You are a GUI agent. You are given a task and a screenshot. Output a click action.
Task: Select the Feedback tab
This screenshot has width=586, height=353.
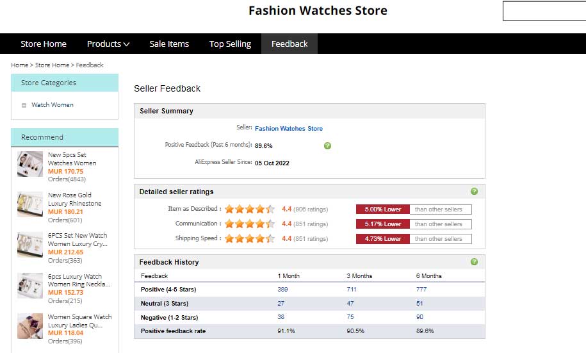(289, 44)
